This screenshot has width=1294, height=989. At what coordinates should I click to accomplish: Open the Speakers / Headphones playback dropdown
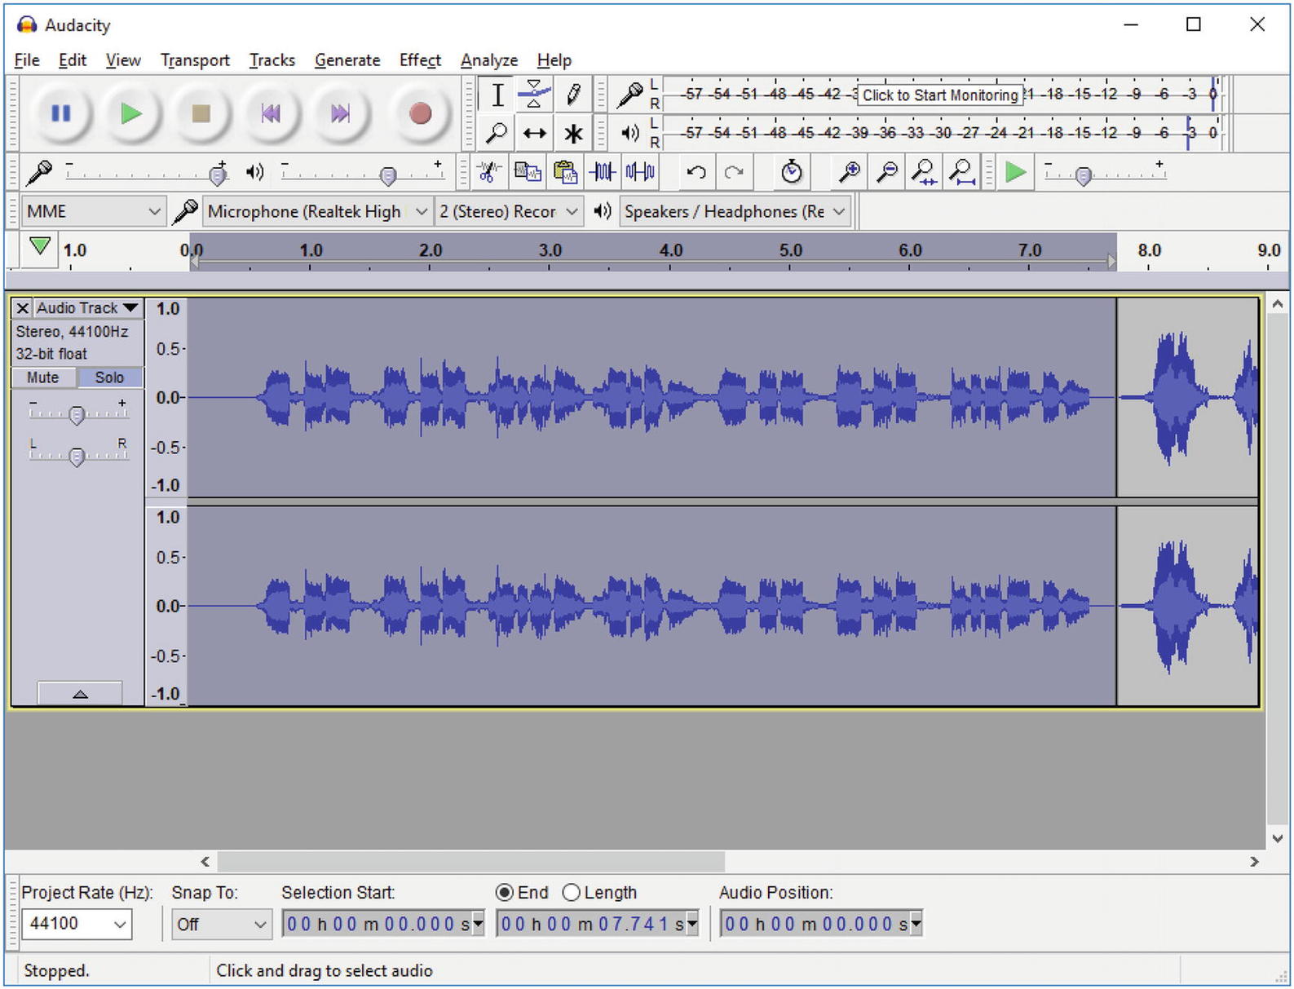[x=735, y=212]
